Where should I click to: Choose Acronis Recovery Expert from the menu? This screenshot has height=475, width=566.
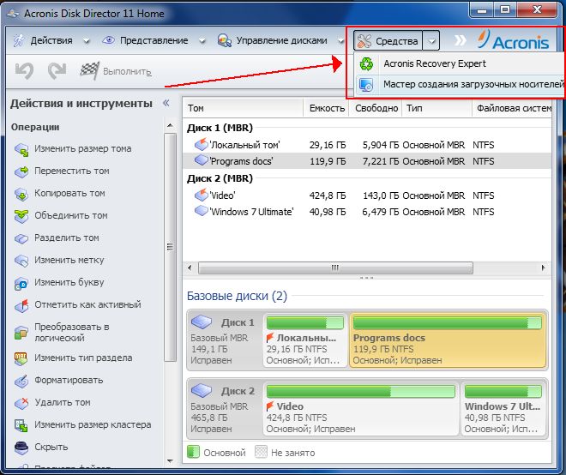(460, 63)
